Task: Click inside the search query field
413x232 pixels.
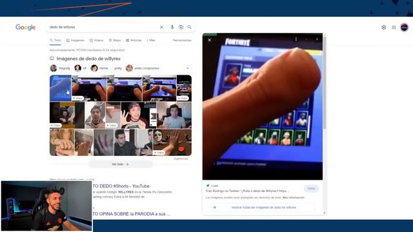Action: point(103,27)
